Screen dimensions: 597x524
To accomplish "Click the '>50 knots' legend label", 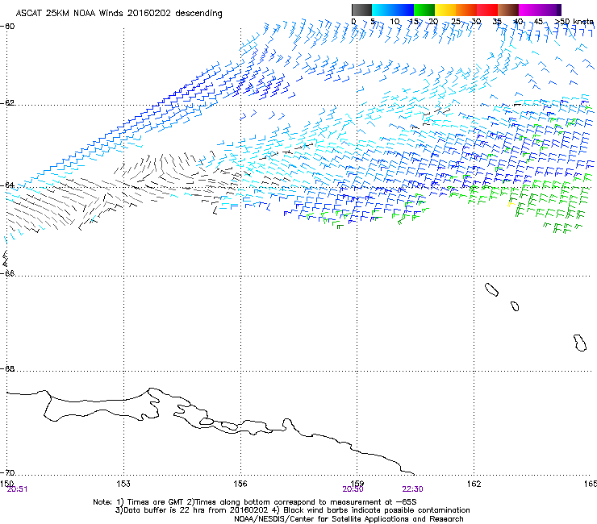I will coord(574,22).
